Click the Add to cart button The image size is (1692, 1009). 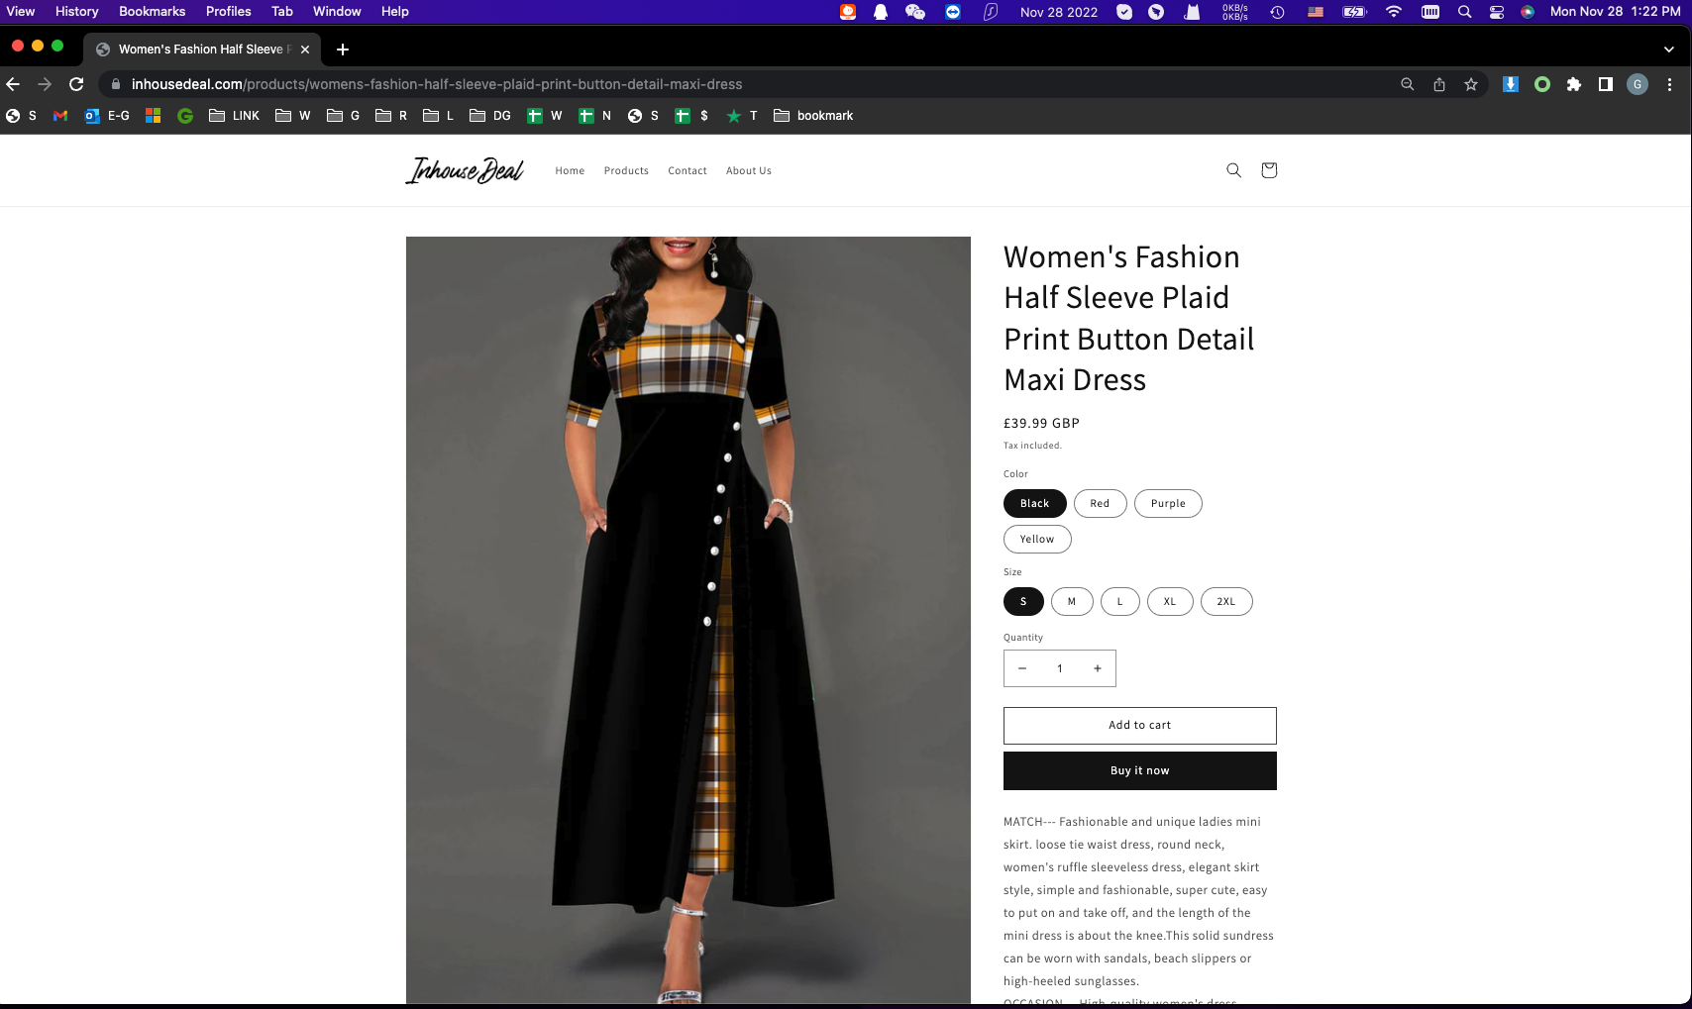coord(1140,726)
